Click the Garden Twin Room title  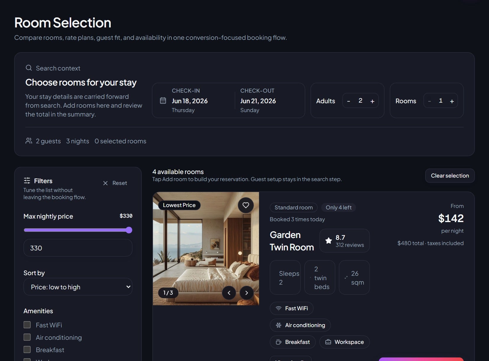click(292, 241)
